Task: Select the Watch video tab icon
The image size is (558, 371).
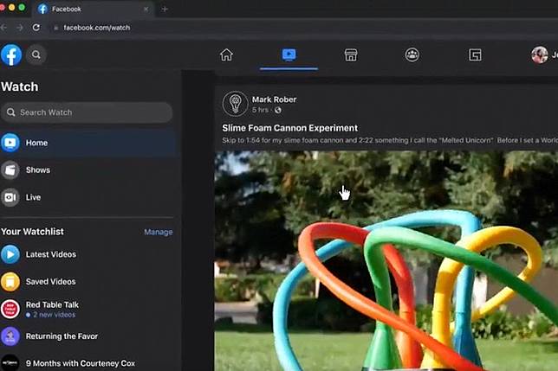Action: pyautogui.click(x=289, y=54)
